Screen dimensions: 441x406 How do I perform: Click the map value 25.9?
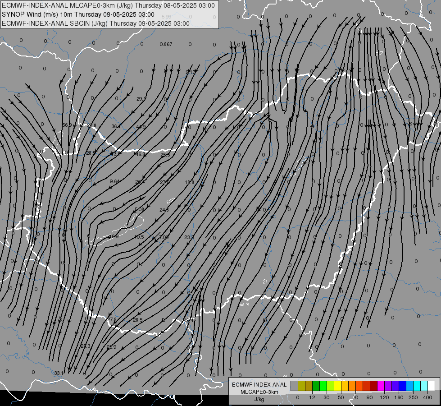(112, 347)
